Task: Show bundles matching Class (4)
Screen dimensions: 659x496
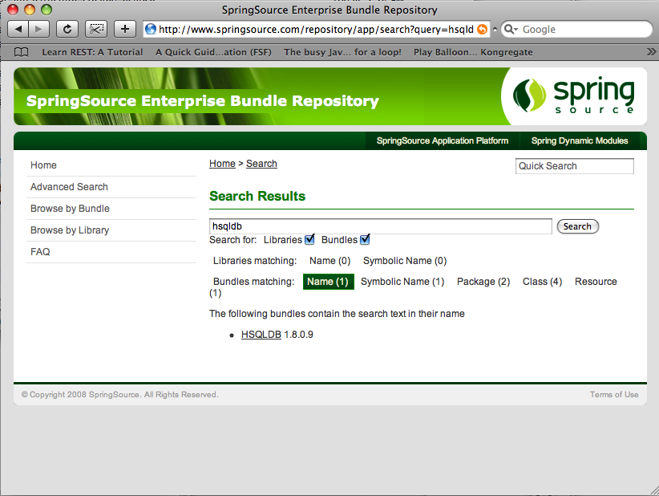Action: pyautogui.click(x=542, y=282)
